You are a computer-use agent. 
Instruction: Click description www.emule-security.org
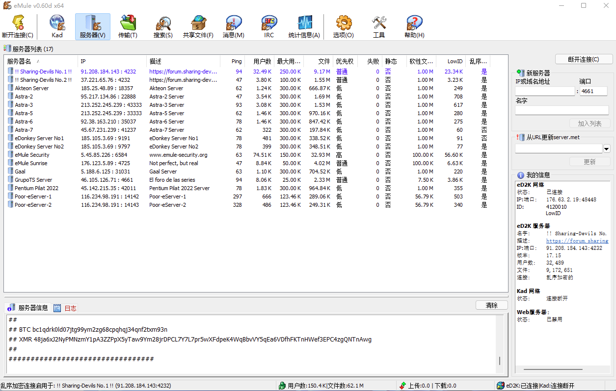pos(178,155)
